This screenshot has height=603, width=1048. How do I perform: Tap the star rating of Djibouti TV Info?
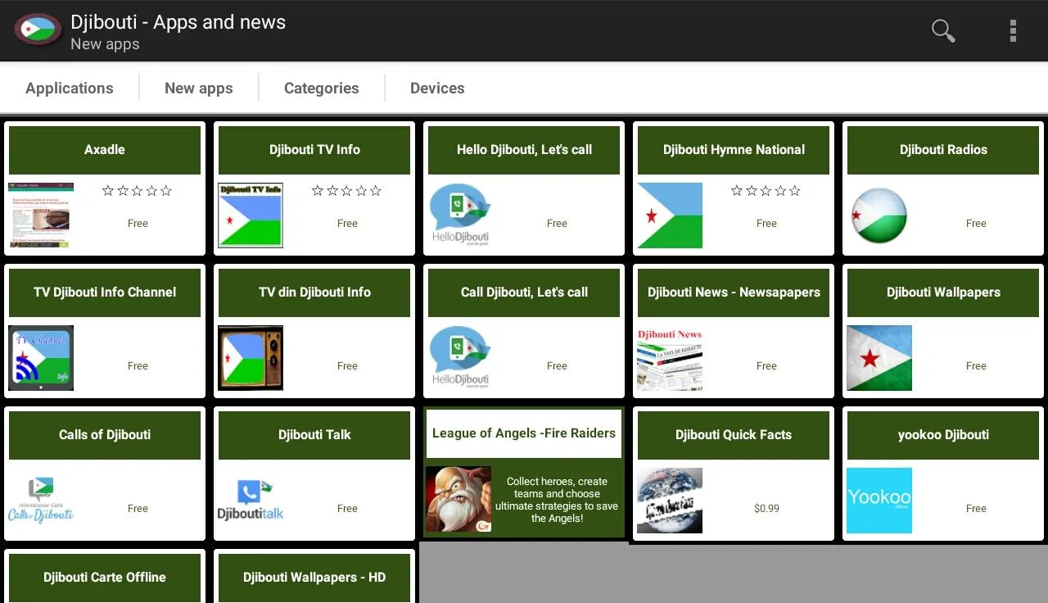click(x=347, y=191)
